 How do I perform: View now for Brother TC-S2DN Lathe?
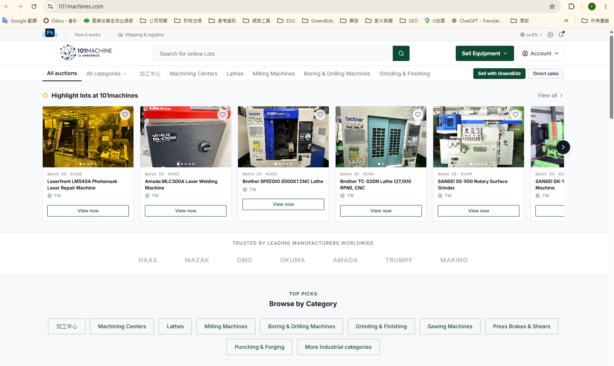[381, 211]
